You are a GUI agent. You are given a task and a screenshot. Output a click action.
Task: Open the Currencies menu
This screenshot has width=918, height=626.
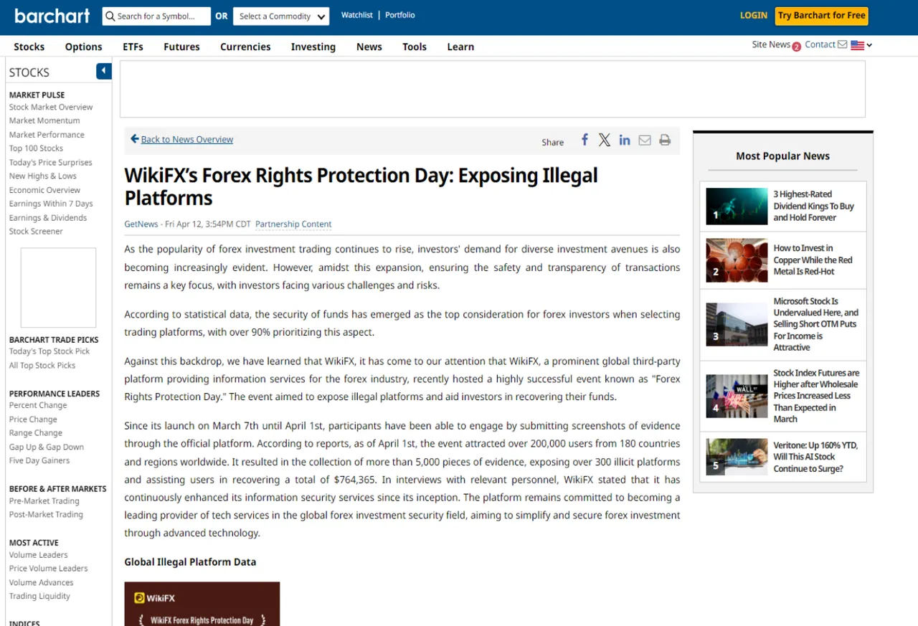245,47
